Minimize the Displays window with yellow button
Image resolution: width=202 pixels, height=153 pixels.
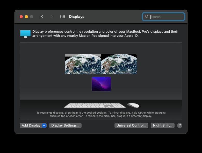(x=26, y=17)
